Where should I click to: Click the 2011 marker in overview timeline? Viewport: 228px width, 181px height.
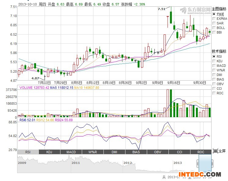click(75, 163)
